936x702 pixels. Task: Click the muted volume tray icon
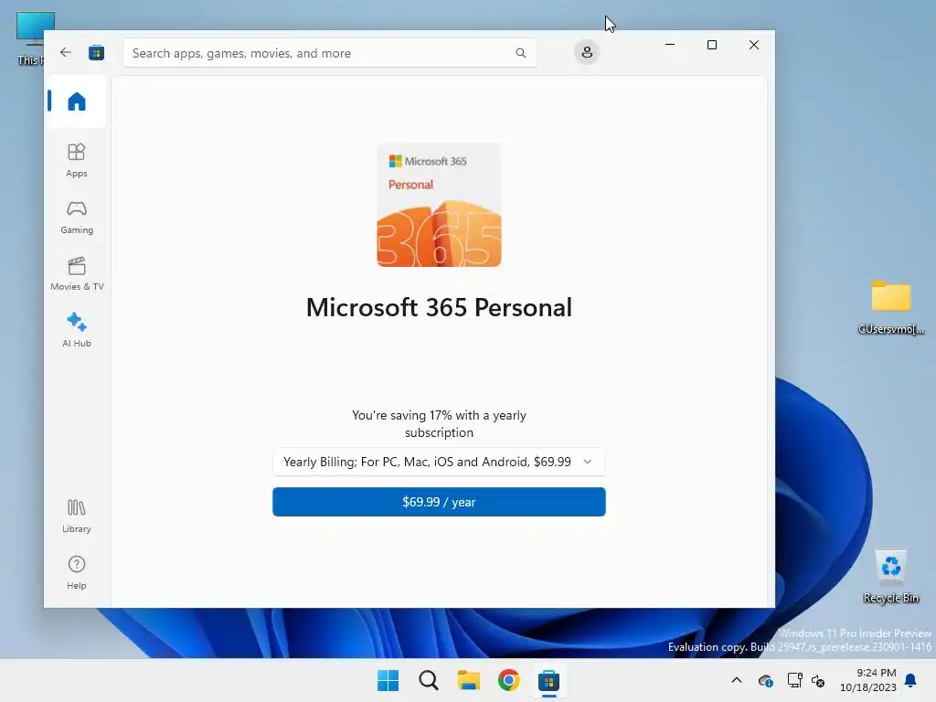tap(818, 680)
